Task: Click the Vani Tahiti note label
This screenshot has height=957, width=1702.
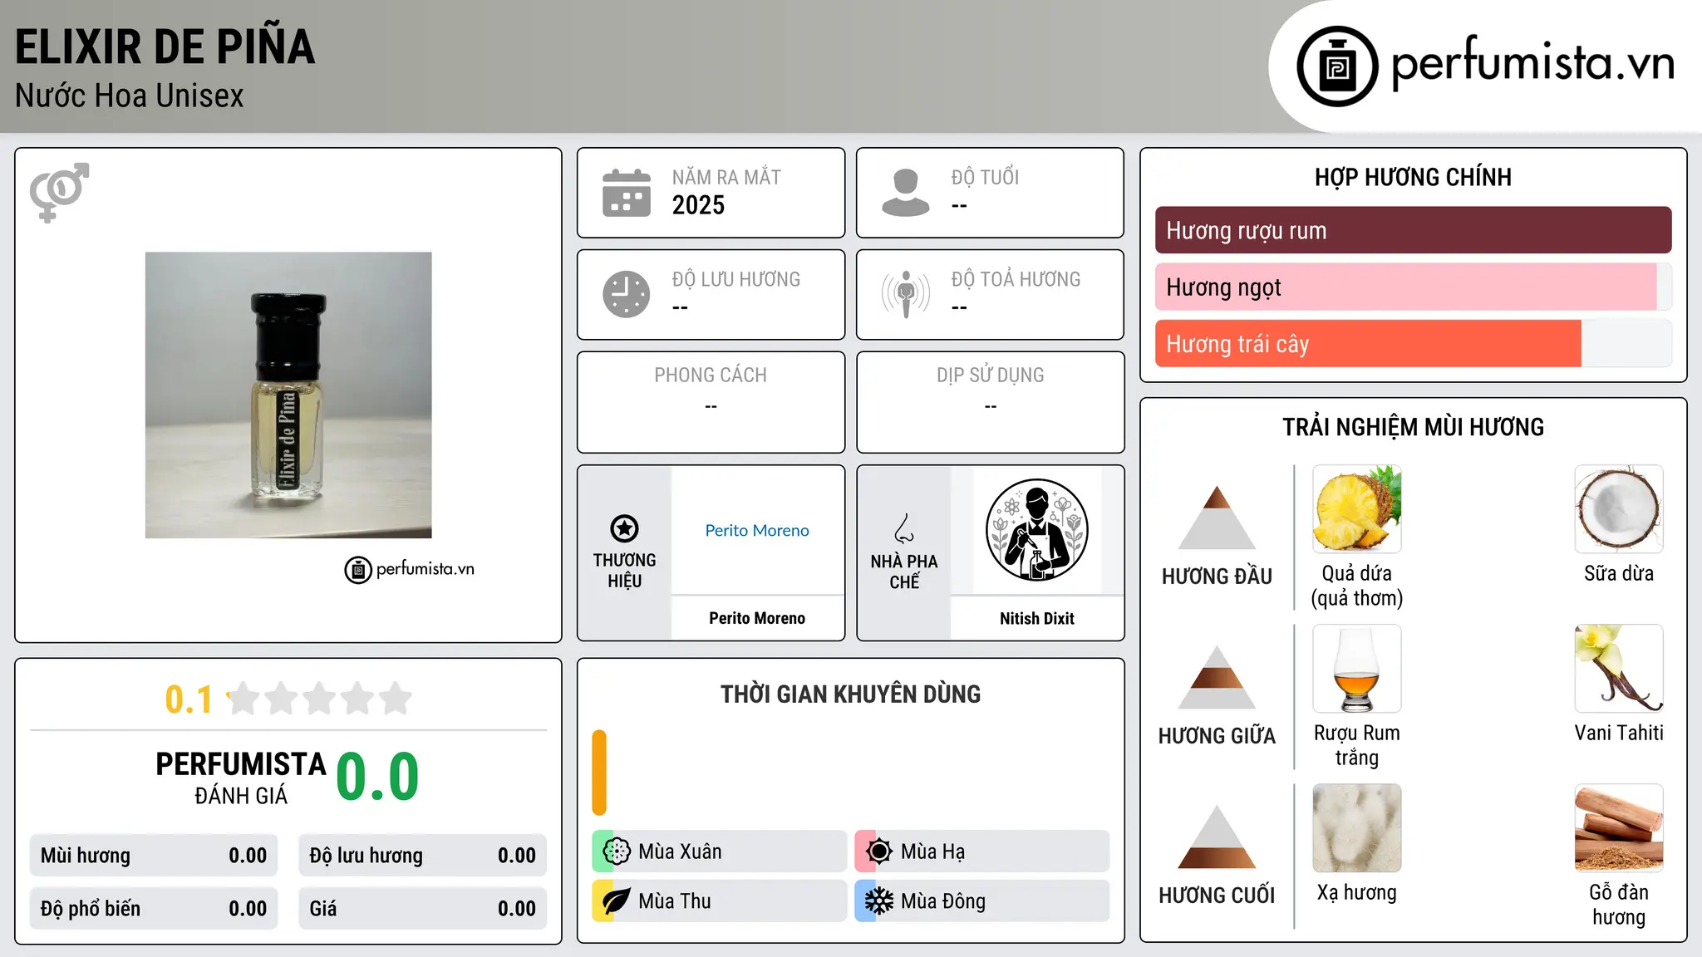Action: tap(1619, 733)
